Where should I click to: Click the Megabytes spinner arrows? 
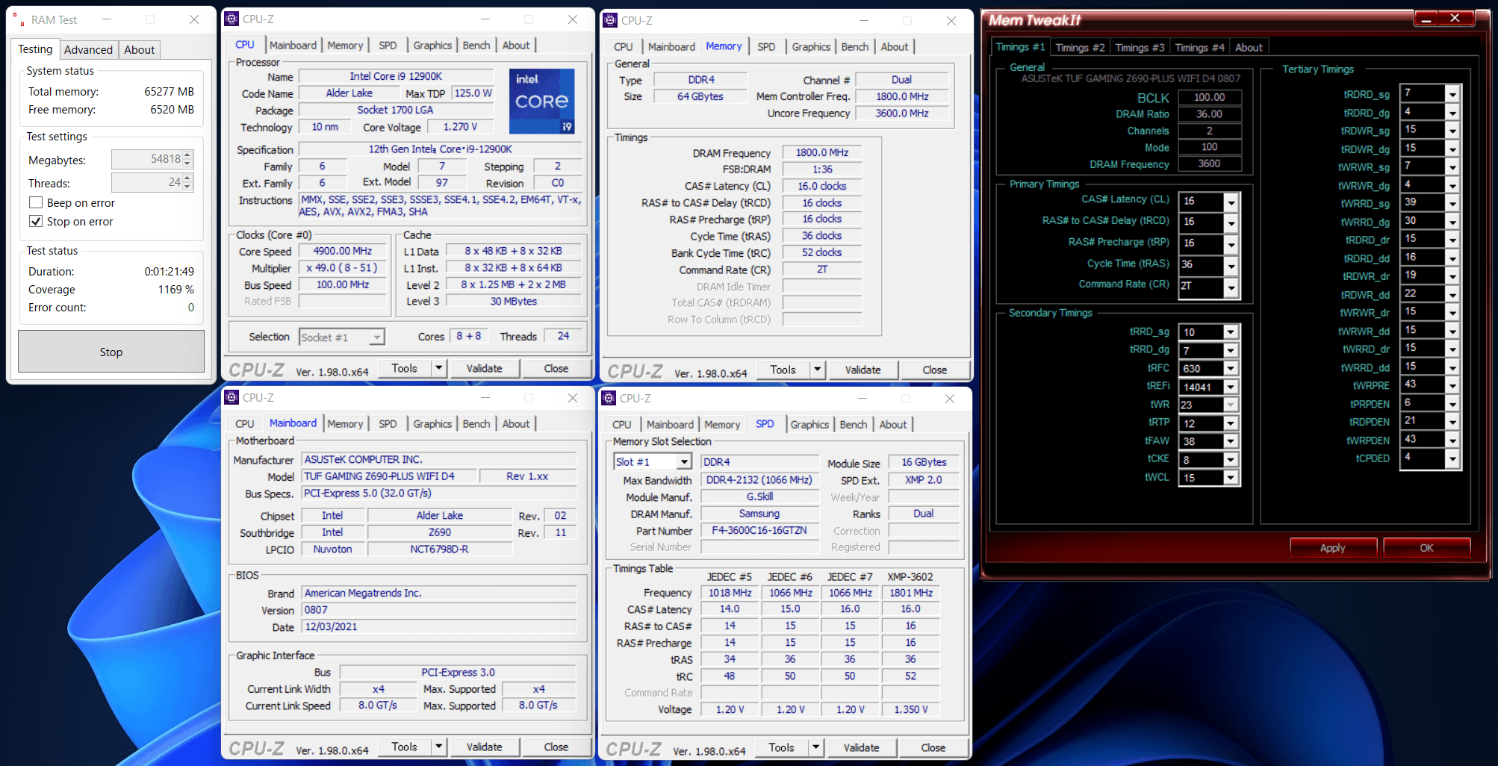tap(188, 159)
